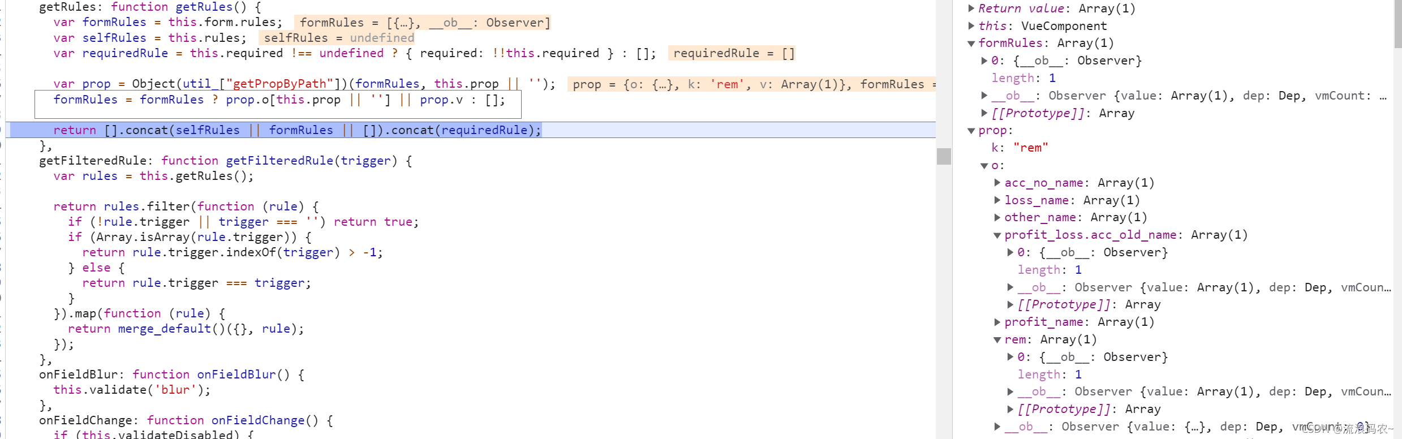The width and height of the screenshot is (1402, 439).
Task: Expand profit_name Array(1) entry
Action: point(997,322)
